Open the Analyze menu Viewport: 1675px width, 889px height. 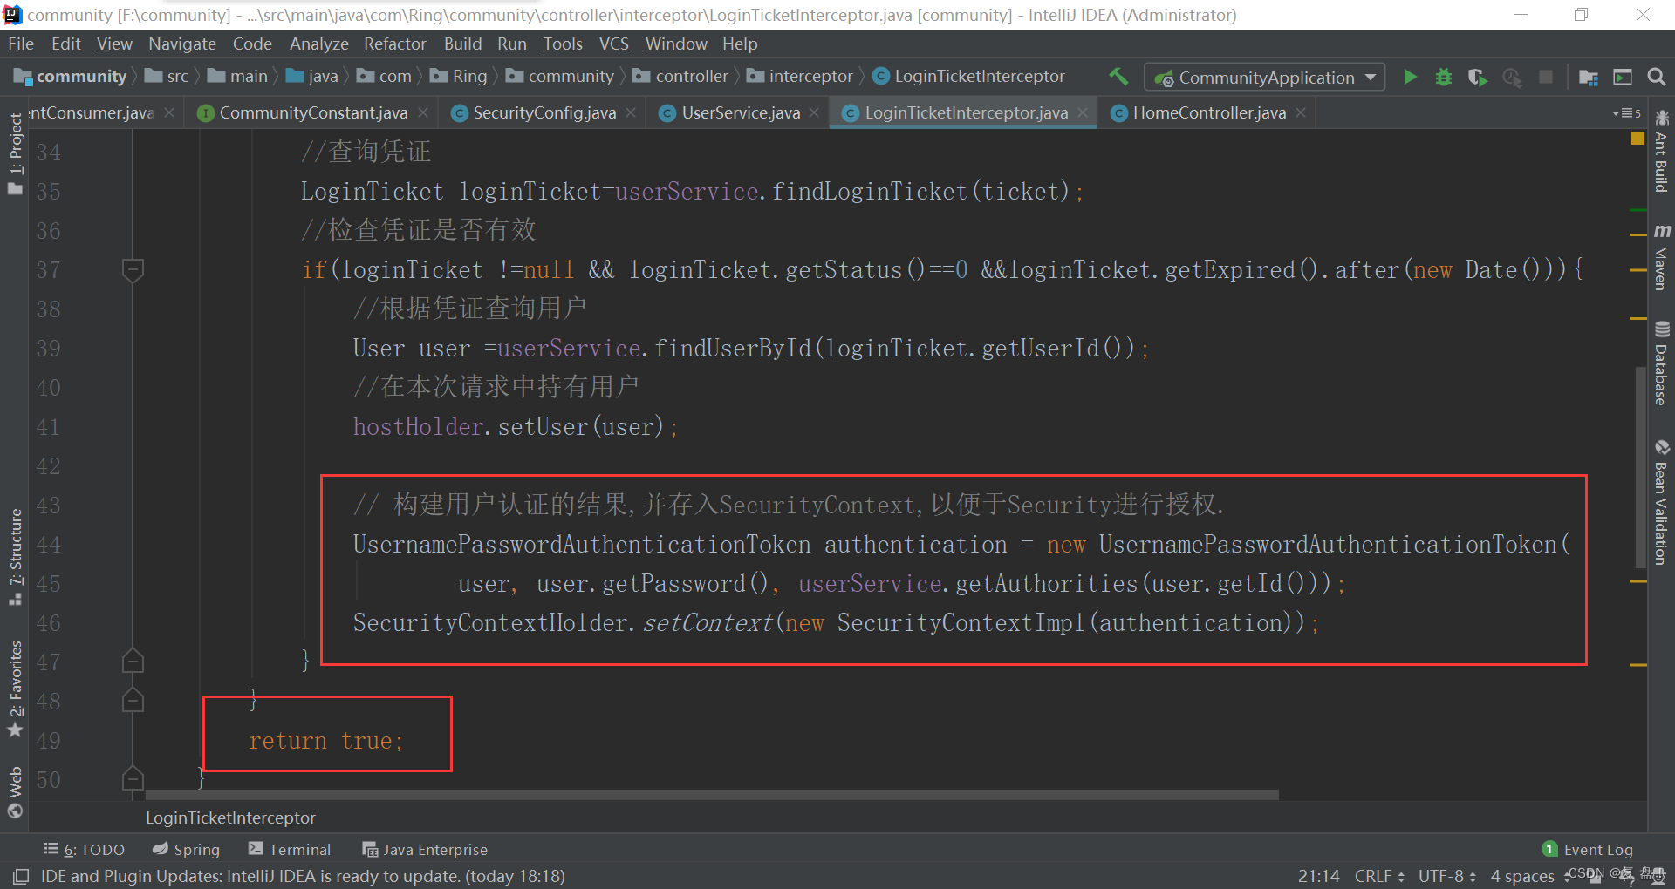[x=318, y=44]
